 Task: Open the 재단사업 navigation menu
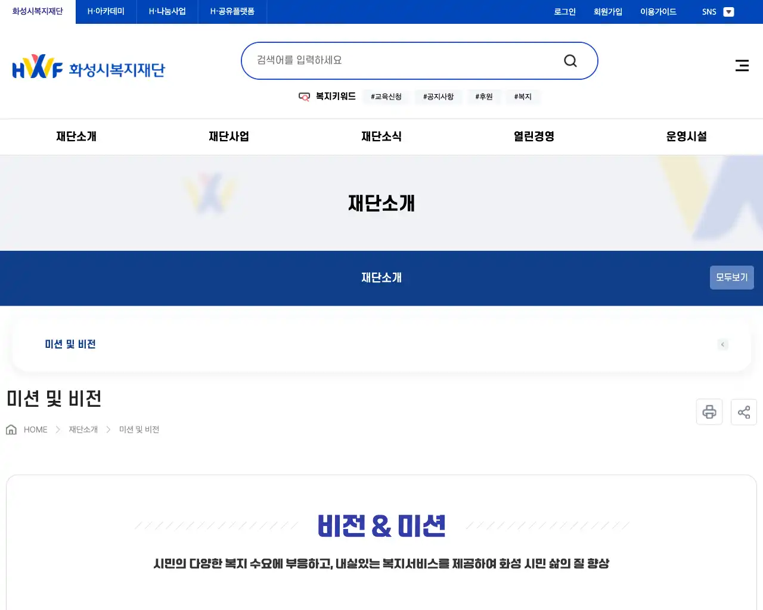[x=228, y=136]
